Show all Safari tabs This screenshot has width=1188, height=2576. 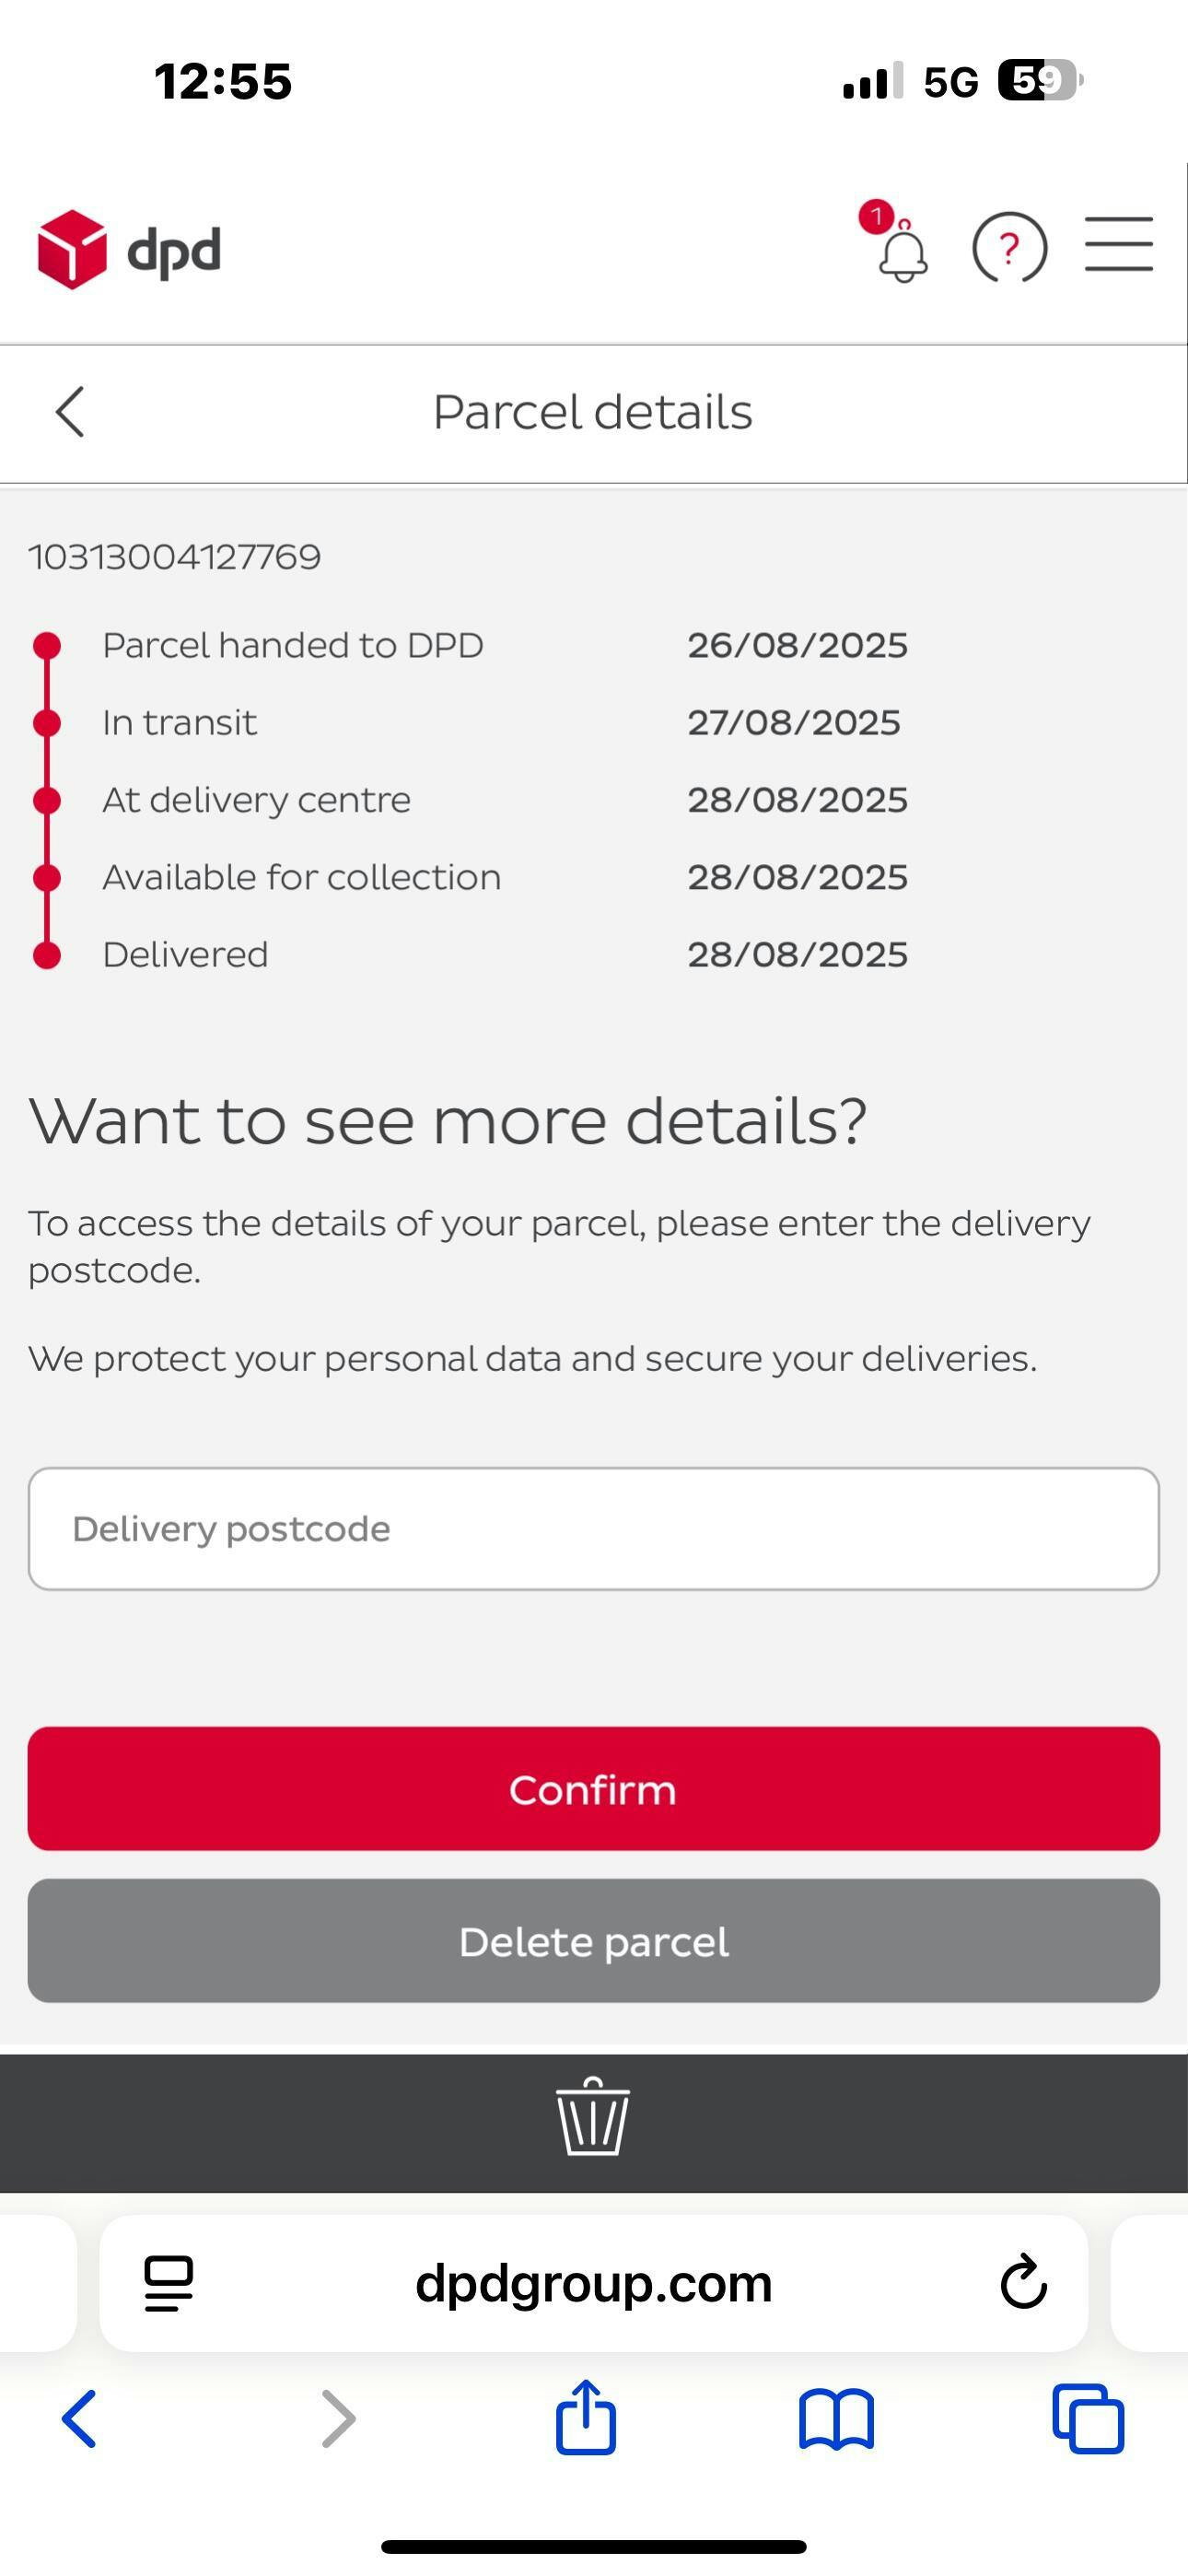(x=1088, y=2420)
